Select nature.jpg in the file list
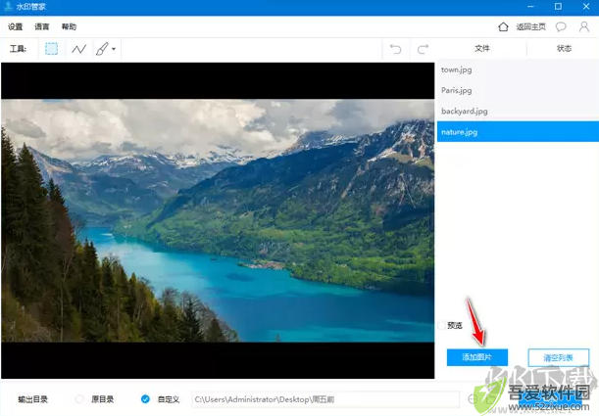599x416 pixels. (518, 132)
